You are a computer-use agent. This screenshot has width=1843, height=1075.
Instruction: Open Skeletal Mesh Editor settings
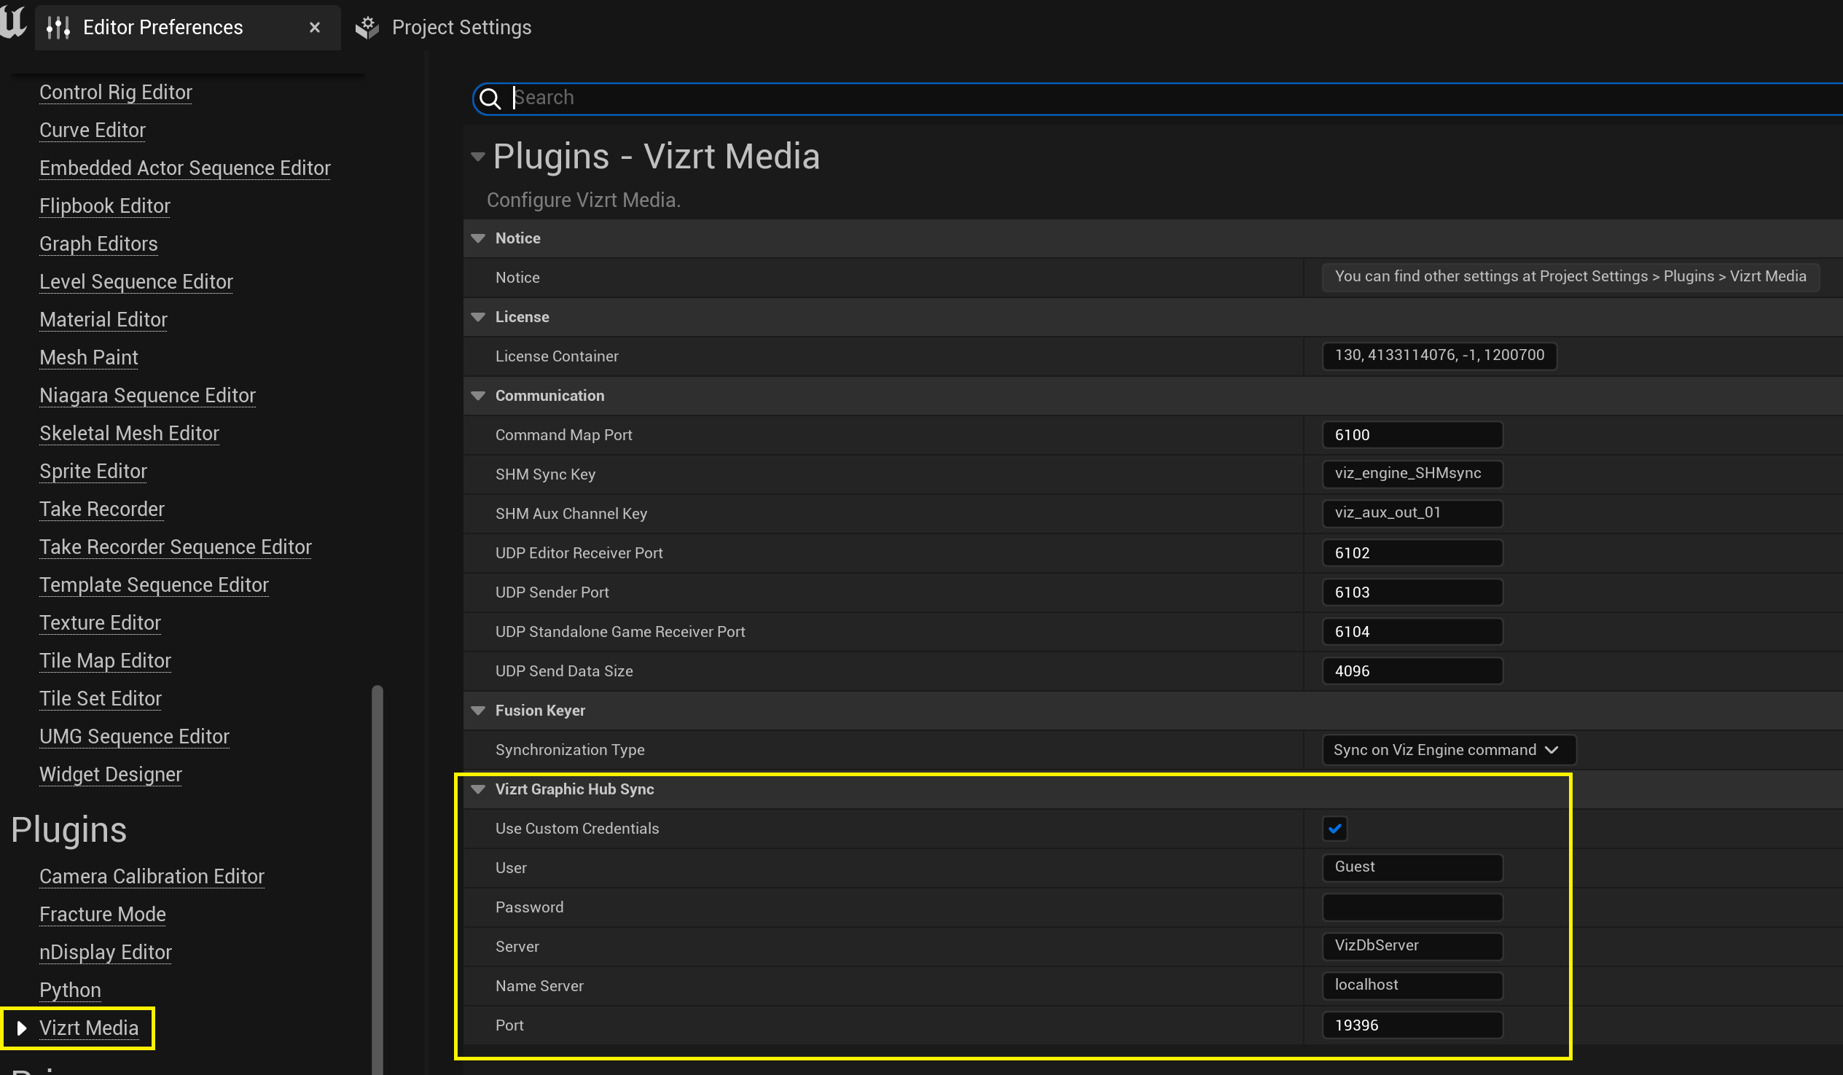pos(130,434)
